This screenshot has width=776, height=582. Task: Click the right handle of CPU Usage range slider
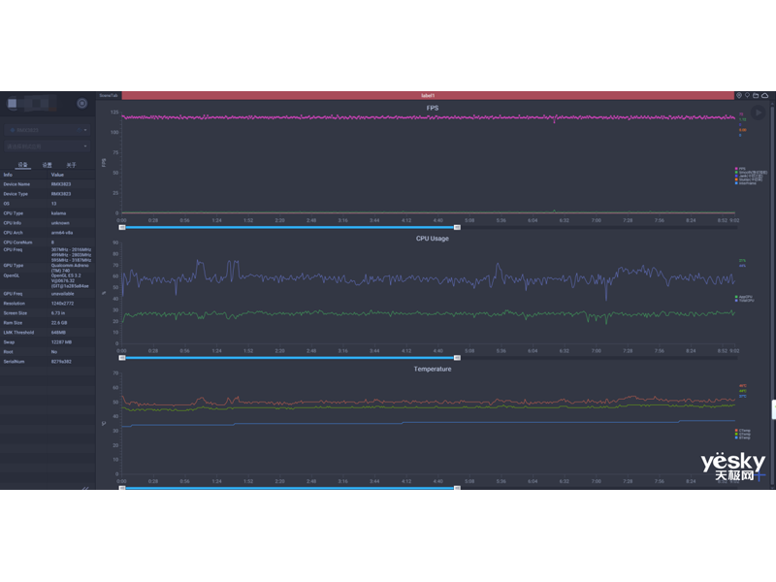point(457,358)
